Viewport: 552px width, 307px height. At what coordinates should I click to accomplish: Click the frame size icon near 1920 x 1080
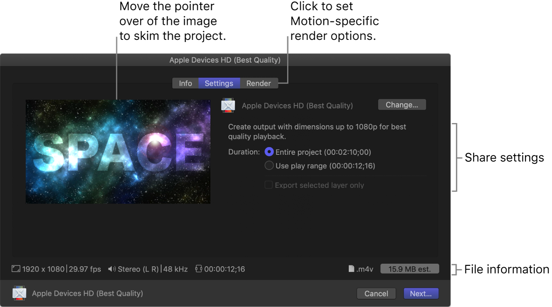pyautogui.click(x=16, y=269)
